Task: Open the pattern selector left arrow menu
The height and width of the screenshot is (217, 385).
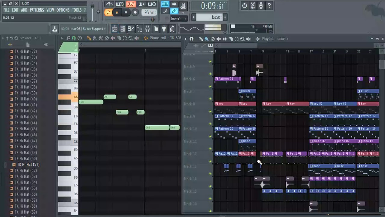Action: click(x=194, y=17)
